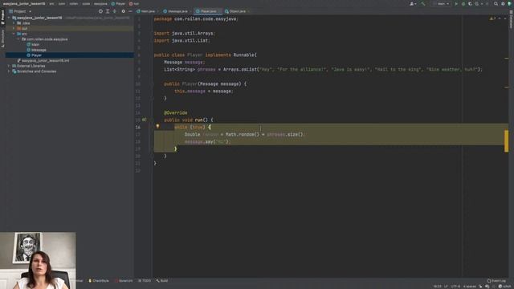Click the Select Opened File target icon
Screen dimensions: 514x289
pyautogui.click(x=100, y=11)
